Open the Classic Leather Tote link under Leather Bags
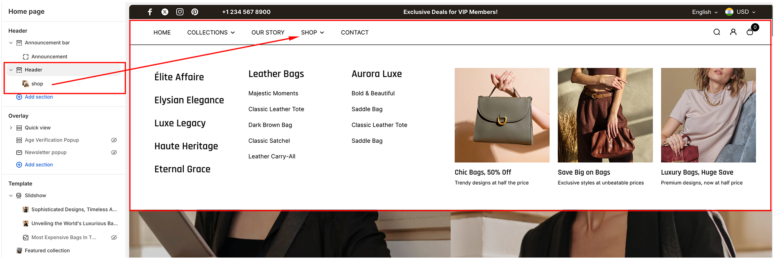774x260 pixels. 276,109
